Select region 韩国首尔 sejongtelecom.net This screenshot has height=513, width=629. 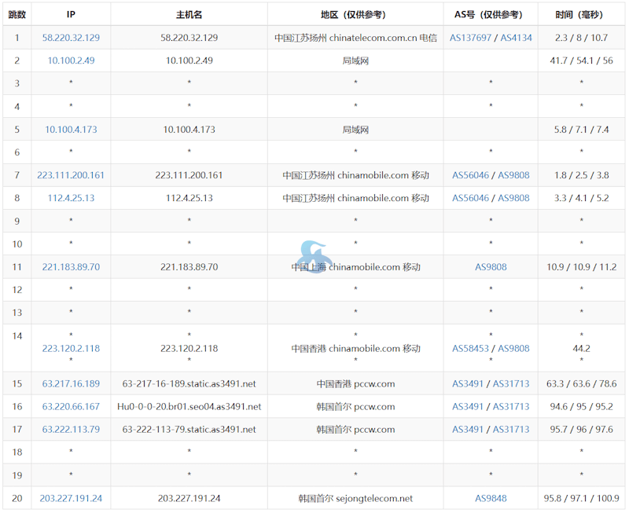pos(355,498)
